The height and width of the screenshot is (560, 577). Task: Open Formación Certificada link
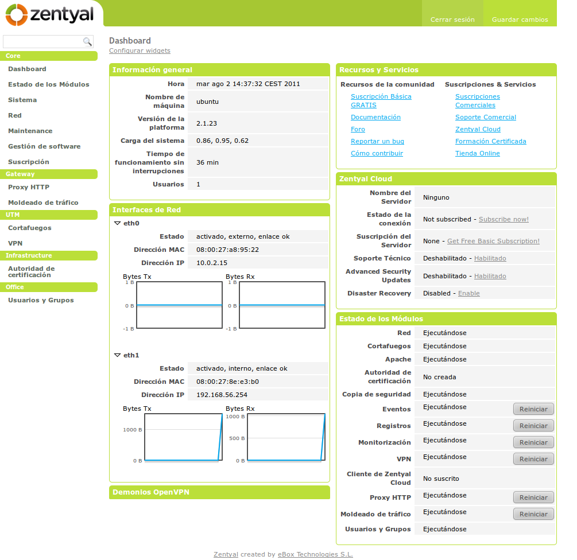[490, 141]
